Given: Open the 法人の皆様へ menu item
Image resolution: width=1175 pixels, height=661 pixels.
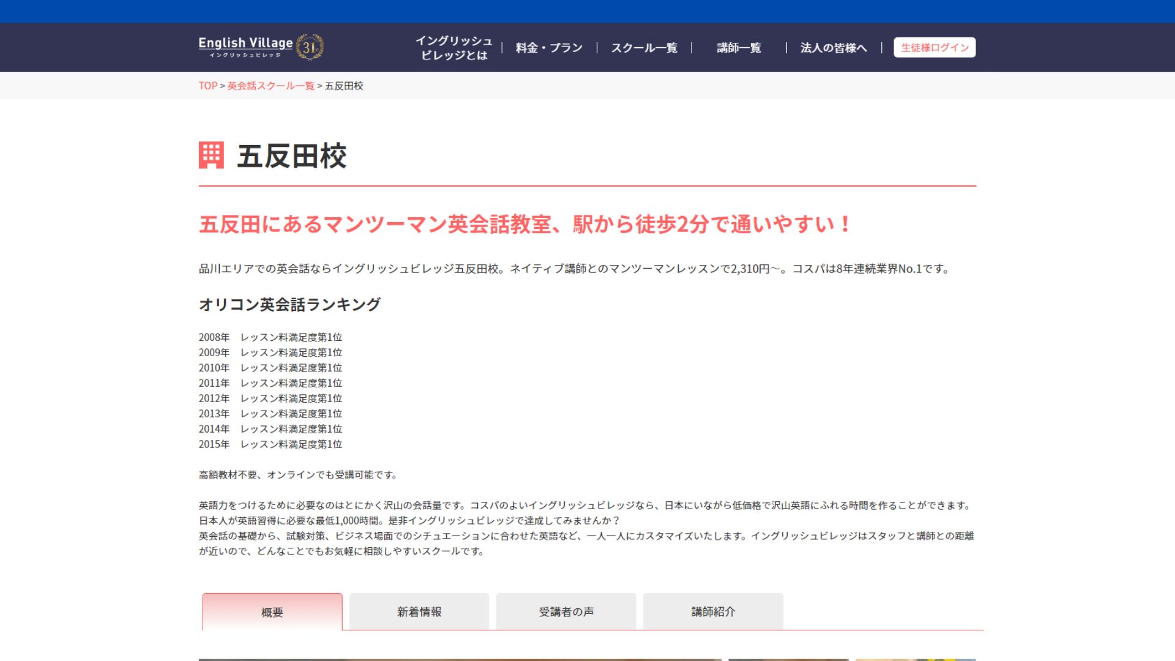Looking at the screenshot, I should pos(834,48).
